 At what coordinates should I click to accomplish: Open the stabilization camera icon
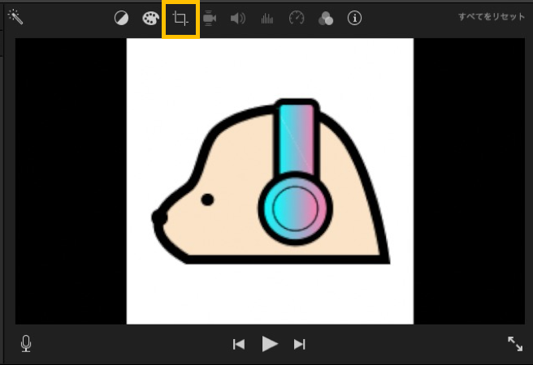click(210, 19)
